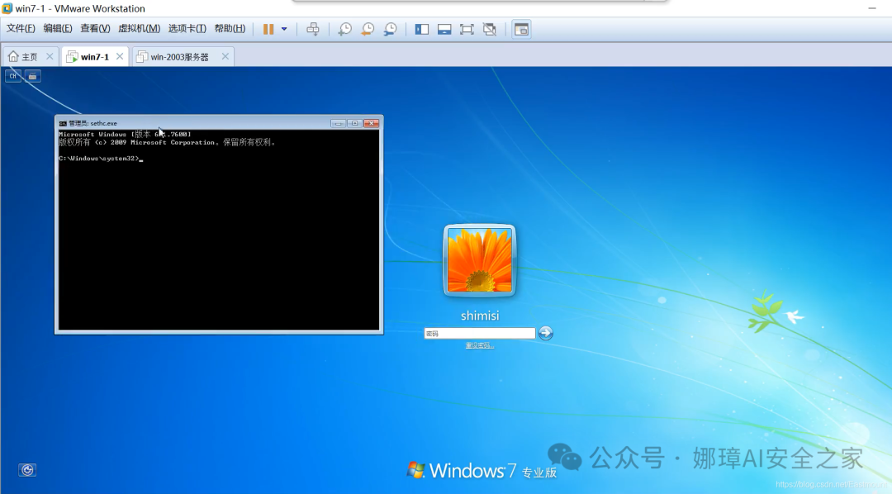The height and width of the screenshot is (494, 892).
Task: Focus the 密码 password field
Action: click(480, 334)
